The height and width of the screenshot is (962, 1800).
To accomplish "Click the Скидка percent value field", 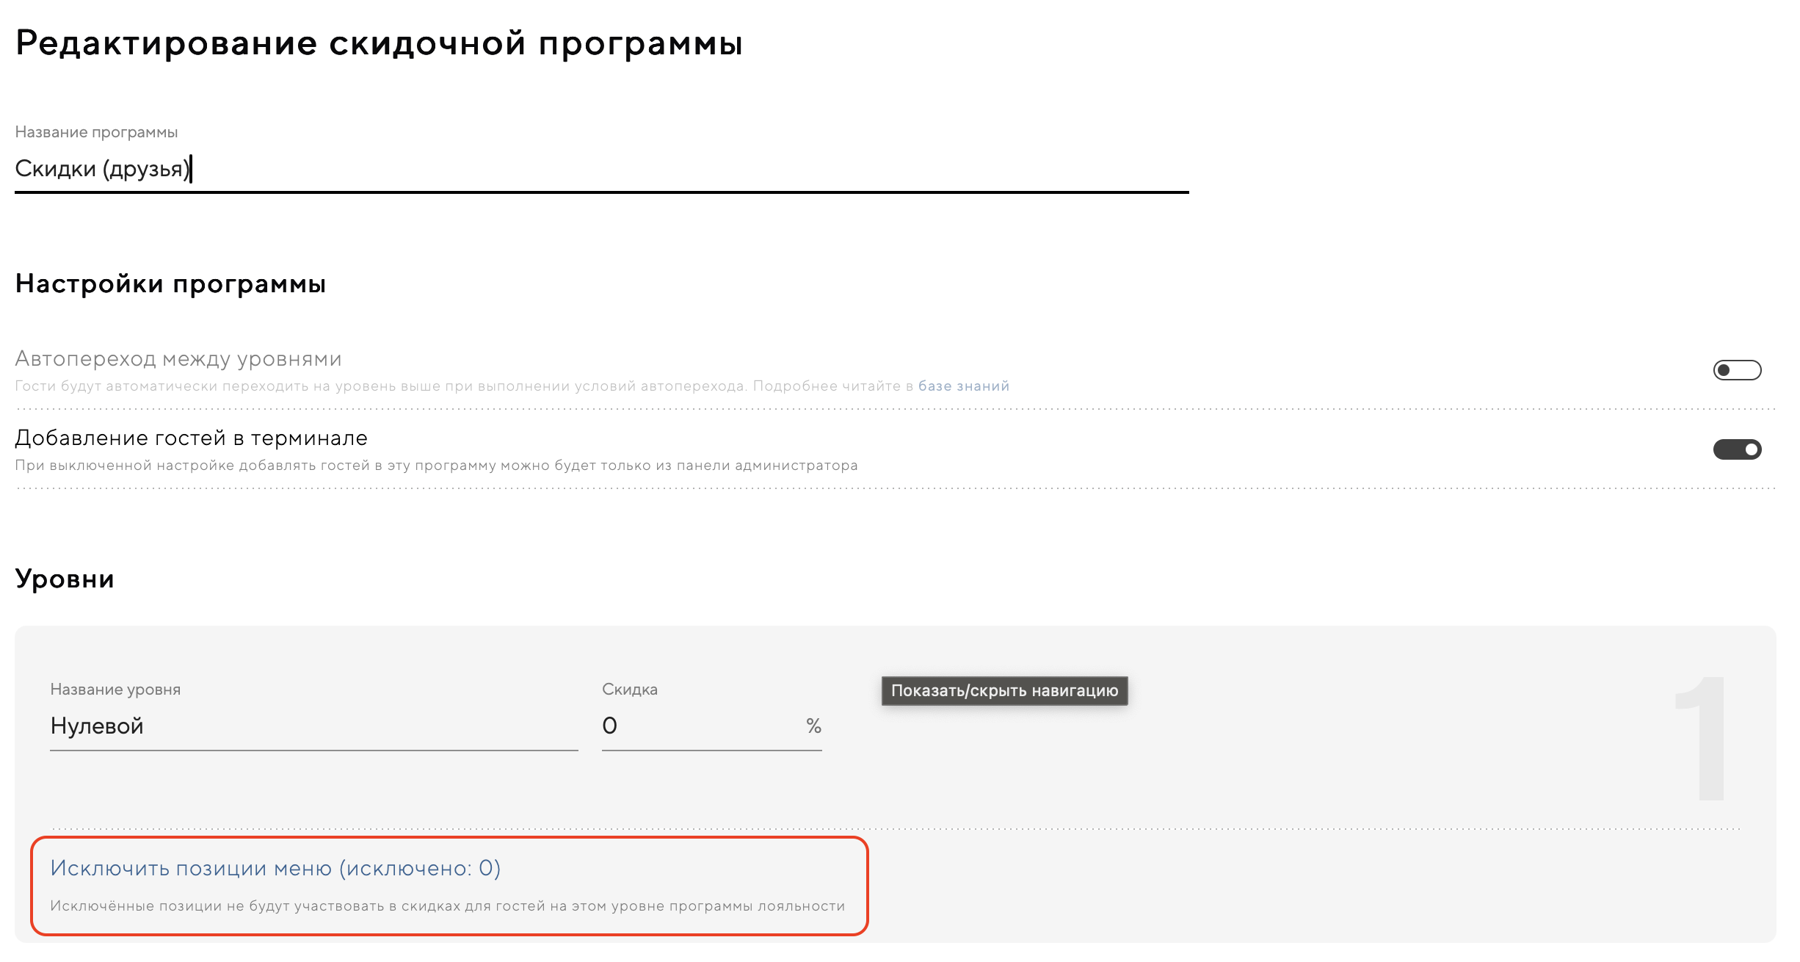I will click(x=697, y=726).
